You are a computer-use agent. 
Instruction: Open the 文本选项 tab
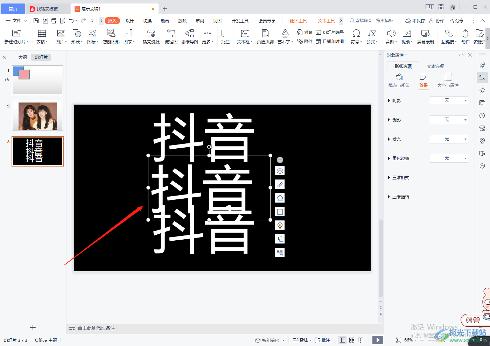[435, 66]
